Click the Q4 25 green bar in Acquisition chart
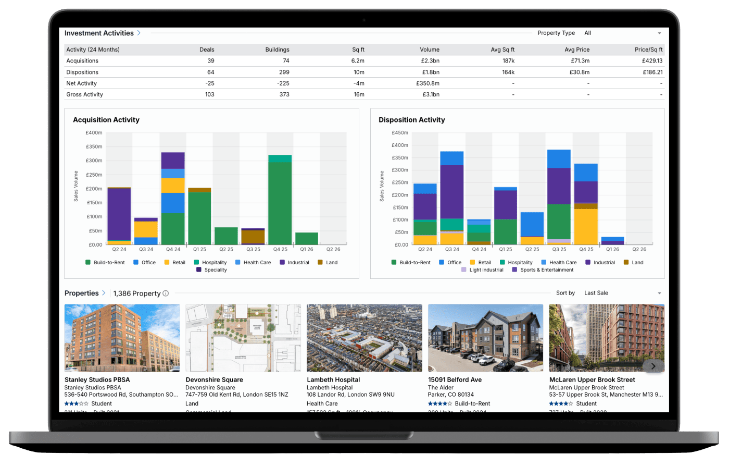Viewport: 729px width, 466px height. (x=280, y=203)
